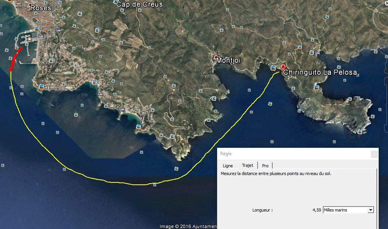The image size is (388, 229).
Task: Open the red-roofed photo icon by the turquoise bay
Action: point(94,82)
